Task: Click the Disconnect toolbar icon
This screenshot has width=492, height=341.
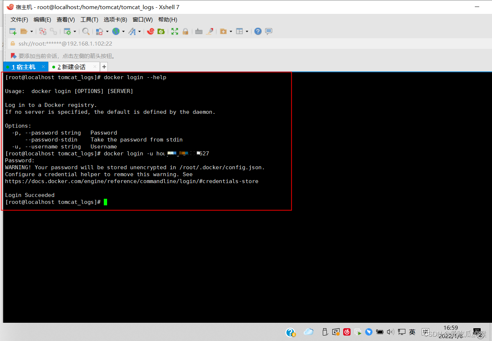Action: 43,31
